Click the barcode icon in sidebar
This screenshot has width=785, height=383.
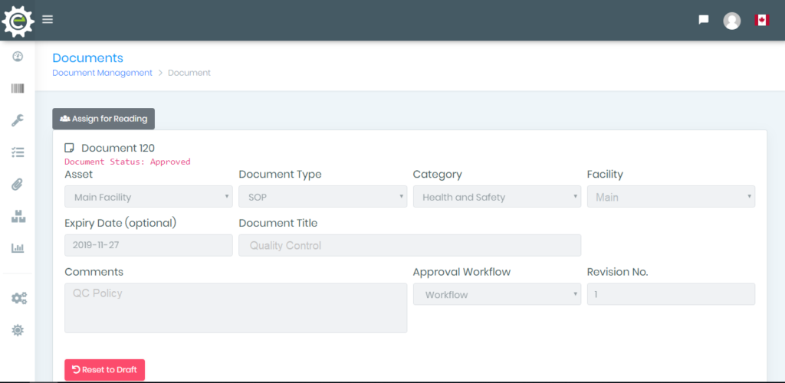pos(18,89)
